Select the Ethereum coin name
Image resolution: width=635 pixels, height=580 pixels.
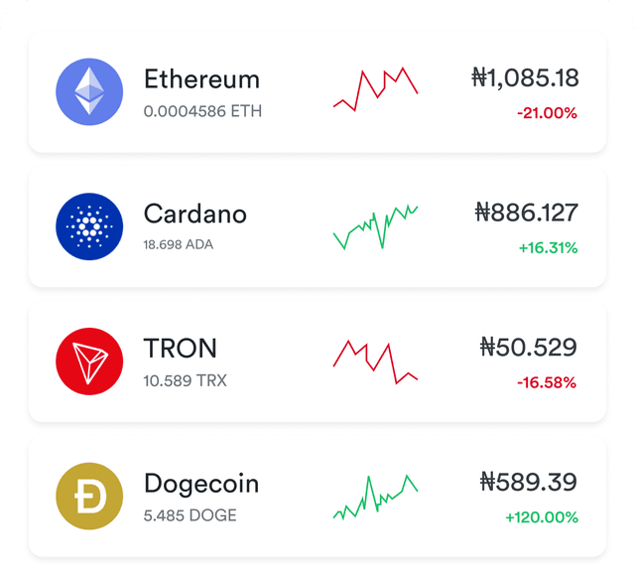(x=201, y=79)
